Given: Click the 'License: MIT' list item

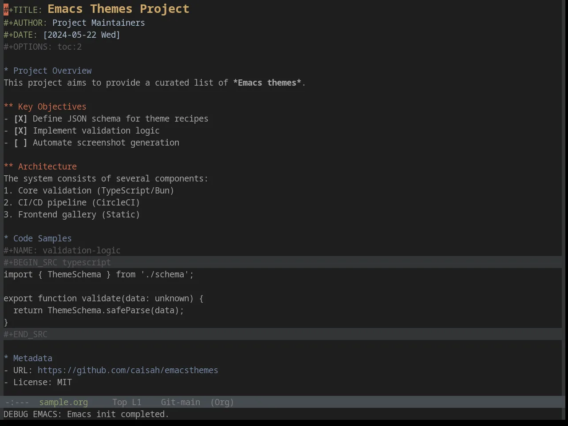Looking at the screenshot, I should 38,383.
